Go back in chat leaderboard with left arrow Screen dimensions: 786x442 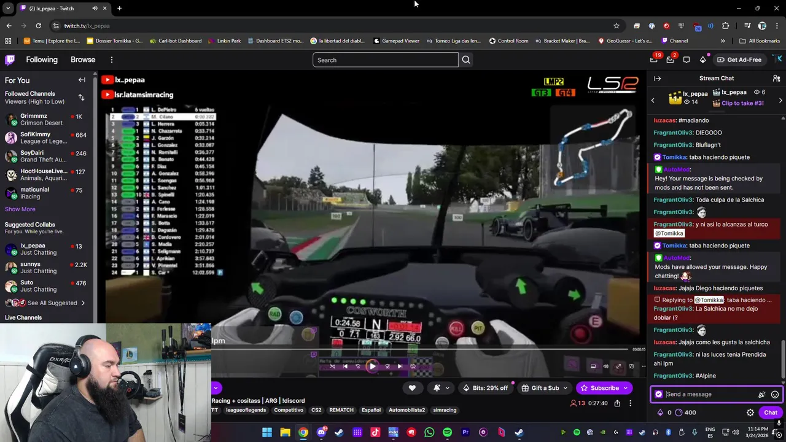(x=653, y=100)
